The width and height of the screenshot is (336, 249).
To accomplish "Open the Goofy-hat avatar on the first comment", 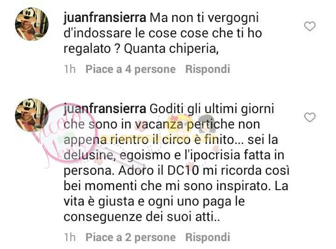I will pos(32,24).
